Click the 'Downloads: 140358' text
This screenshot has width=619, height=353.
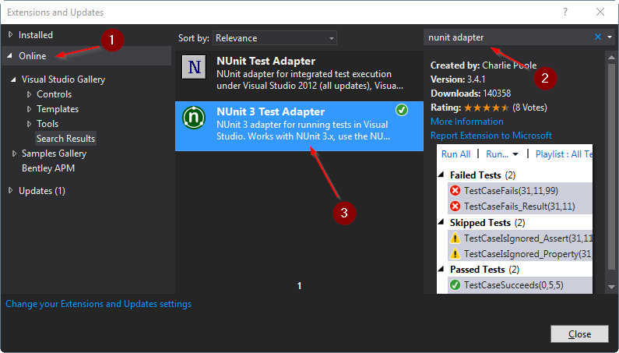point(470,94)
